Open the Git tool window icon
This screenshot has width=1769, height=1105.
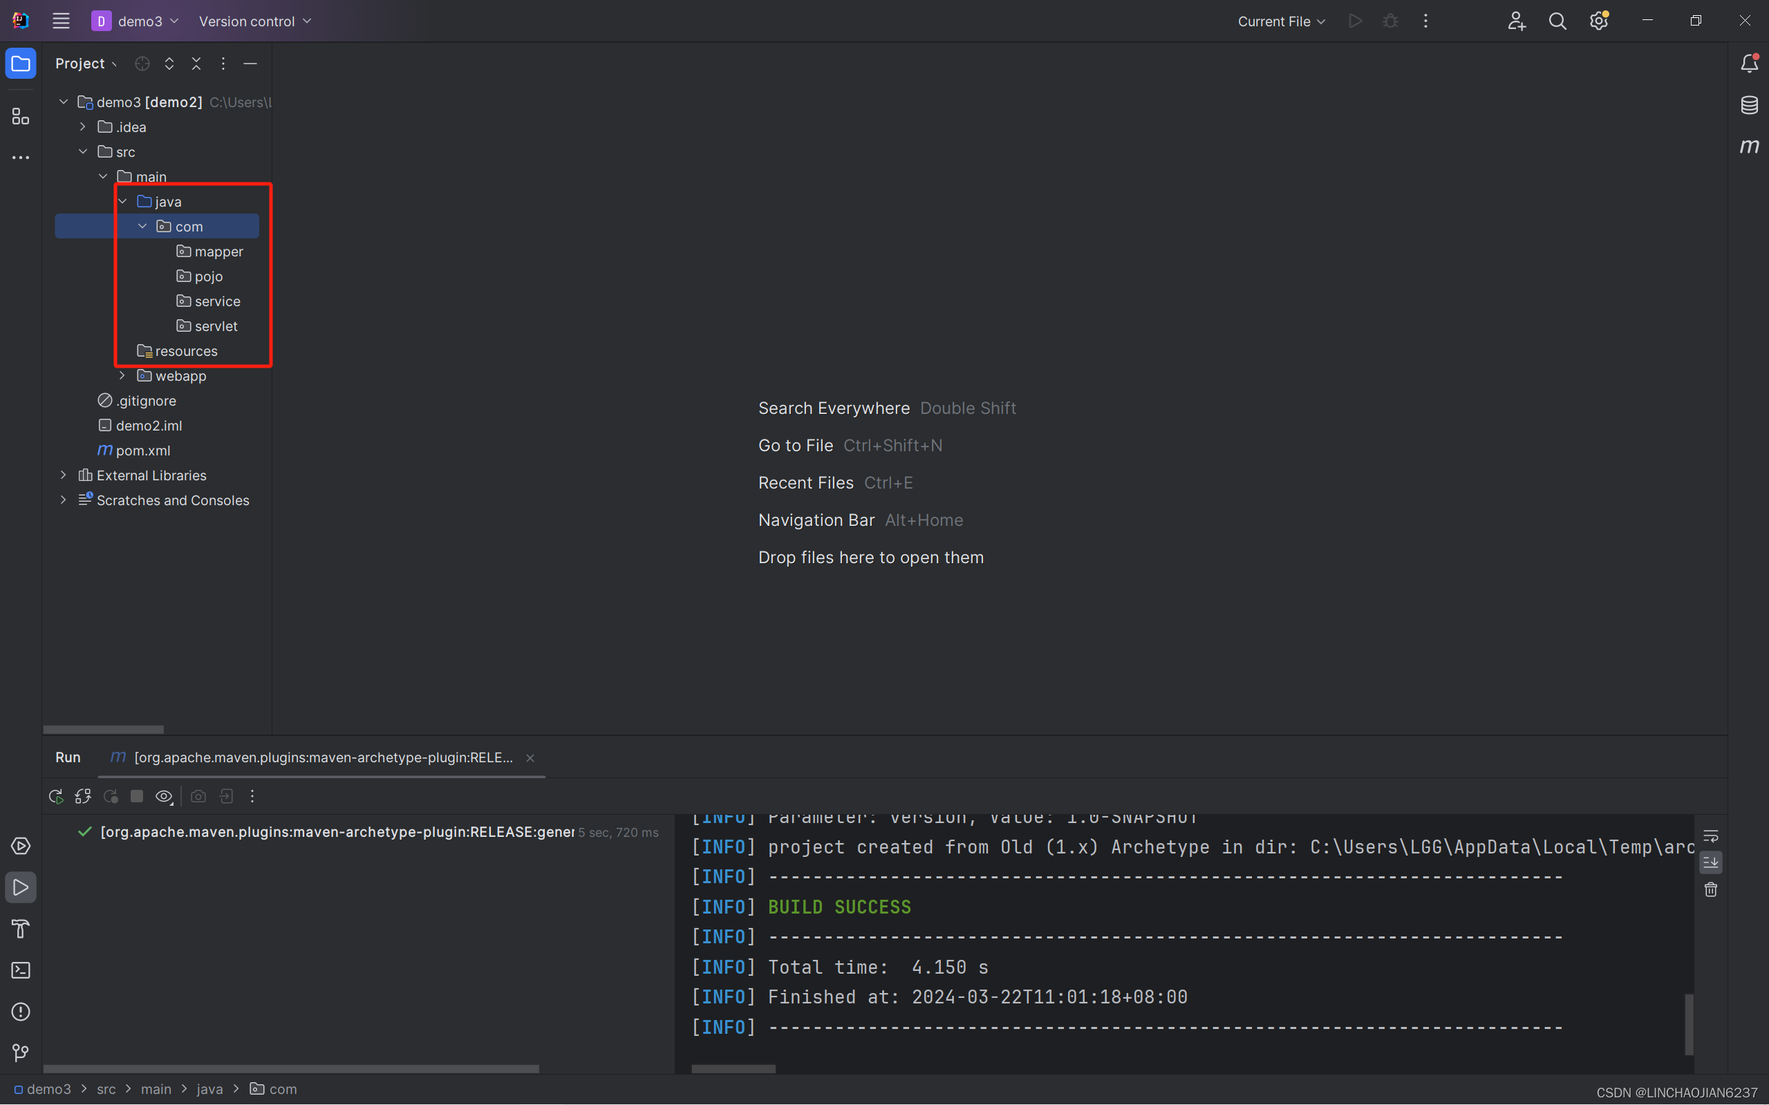click(x=21, y=1052)
